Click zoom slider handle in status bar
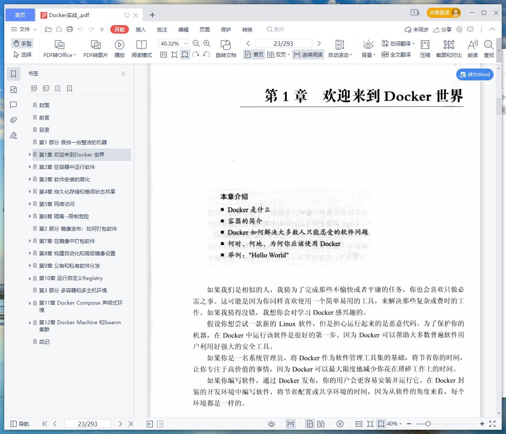 tap(428, 424)
